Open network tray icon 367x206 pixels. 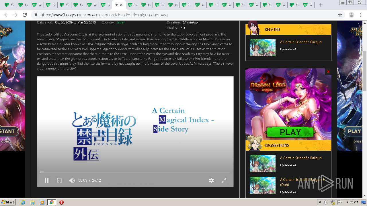coord(333,202)
